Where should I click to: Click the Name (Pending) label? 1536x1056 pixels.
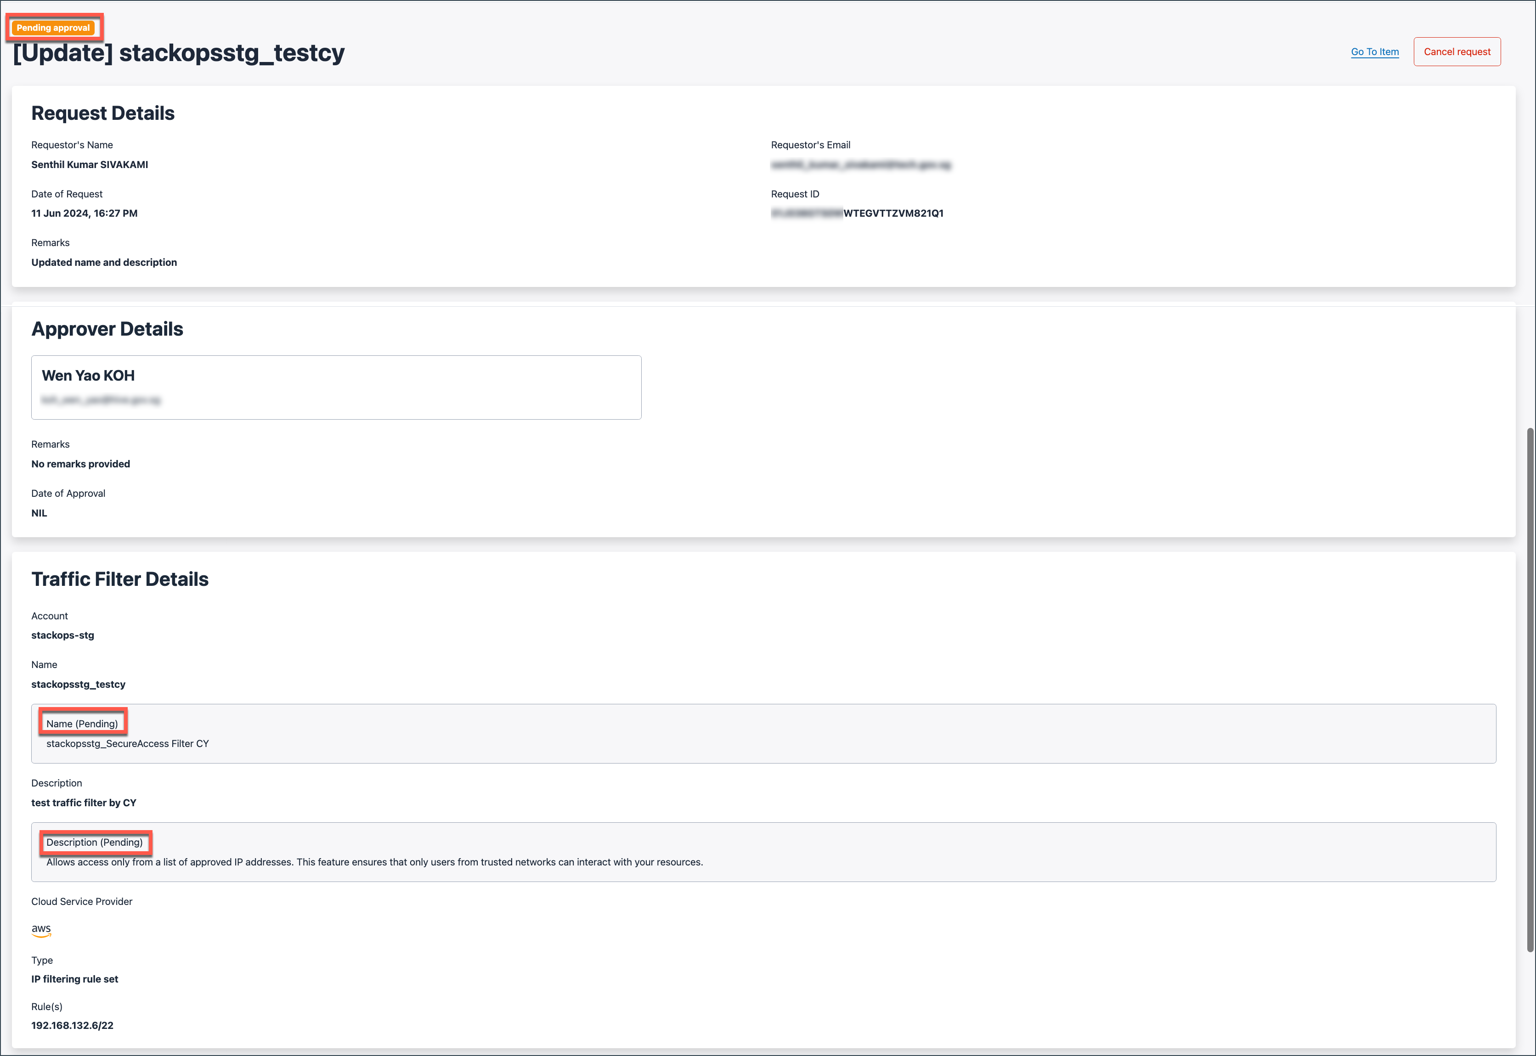tap(82, 723)
